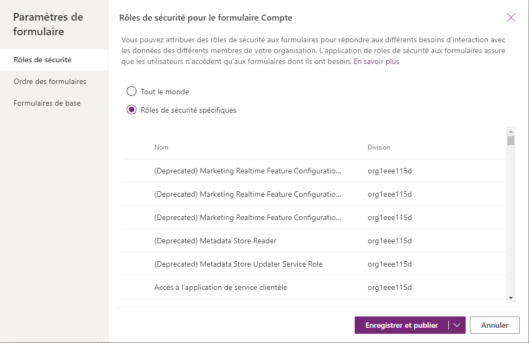The width and height of the screenshot is (529, 343).
Task: Close the form settings dialog
Action: point(511,17)
